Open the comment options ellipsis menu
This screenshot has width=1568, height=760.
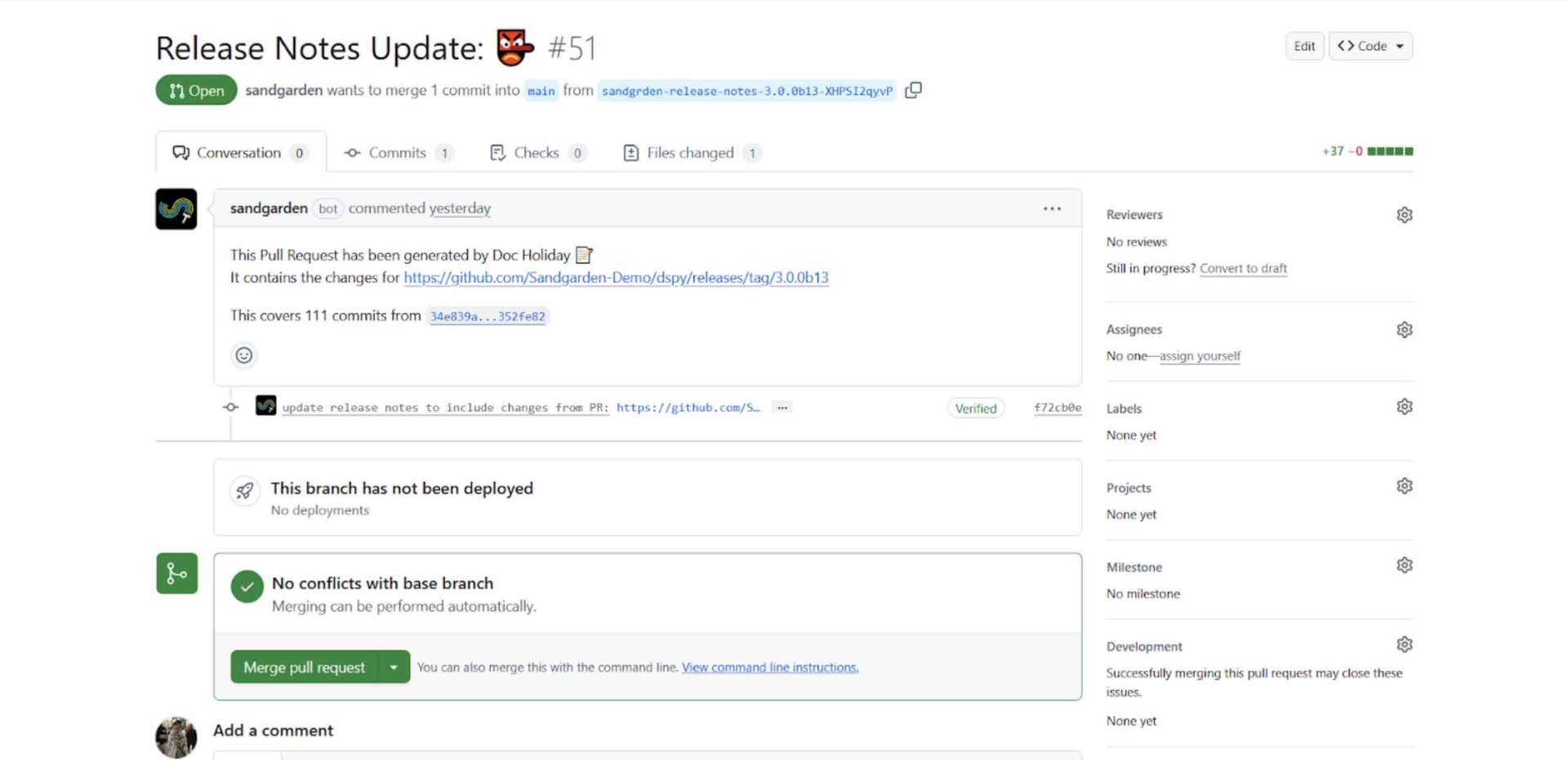pyautogui.click(x=1052, y=209)
